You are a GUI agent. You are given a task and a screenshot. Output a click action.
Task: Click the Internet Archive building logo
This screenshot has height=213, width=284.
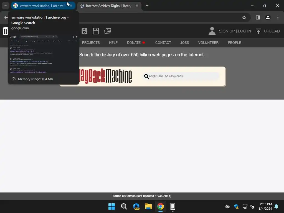(x=6, y=31)
